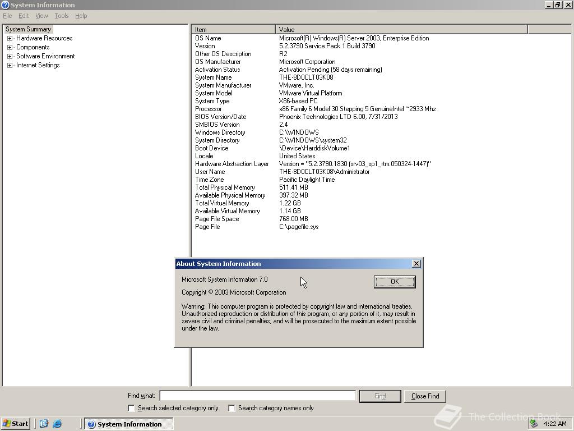Click the Activation Pending value text

(330, 70)
